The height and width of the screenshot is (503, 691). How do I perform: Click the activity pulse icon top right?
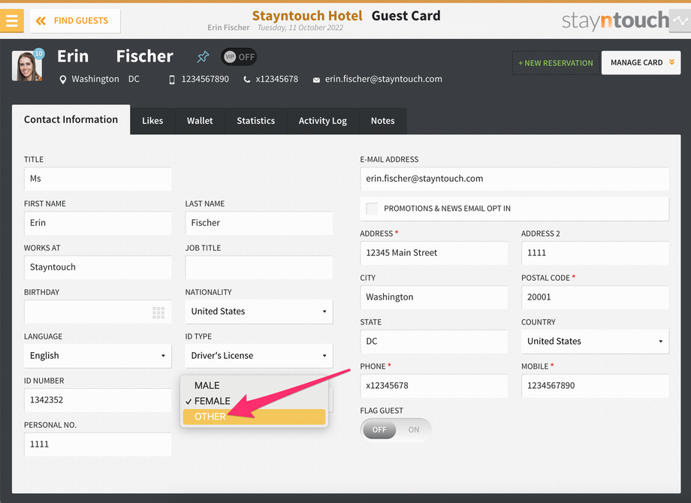pyautogui.click(x=680, y=21)
